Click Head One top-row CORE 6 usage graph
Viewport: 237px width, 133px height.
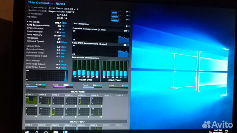[97, 101]
